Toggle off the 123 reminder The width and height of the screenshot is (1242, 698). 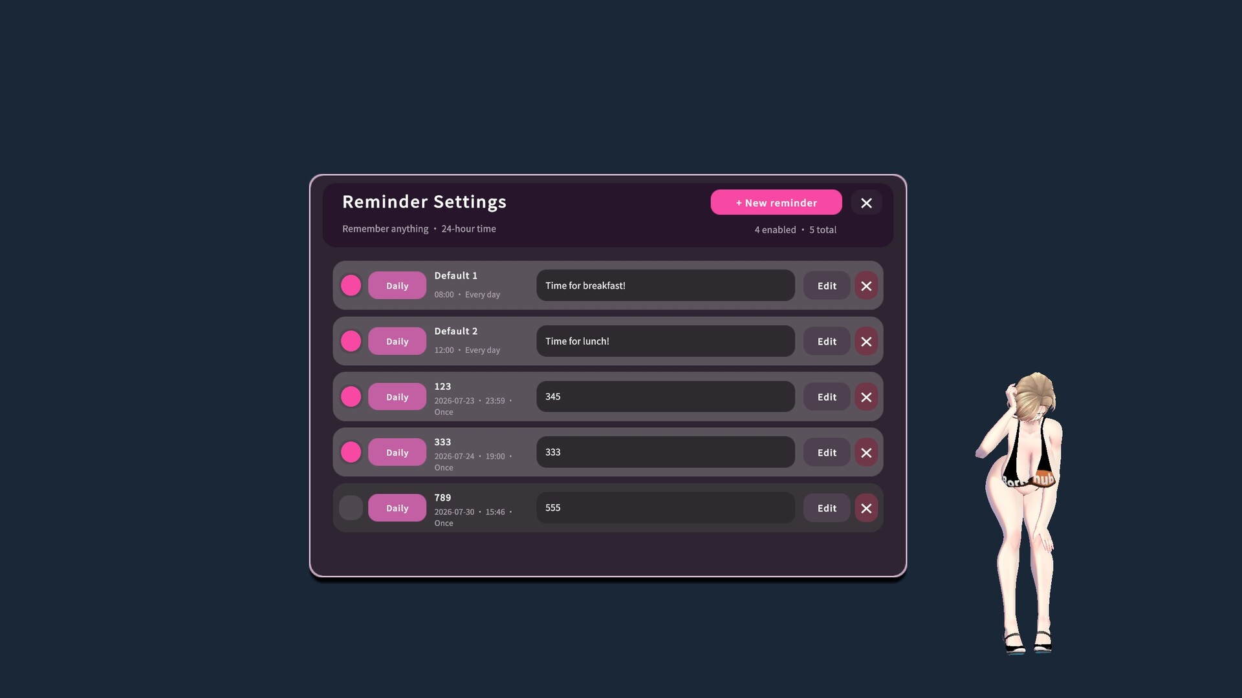click(351, 396)
